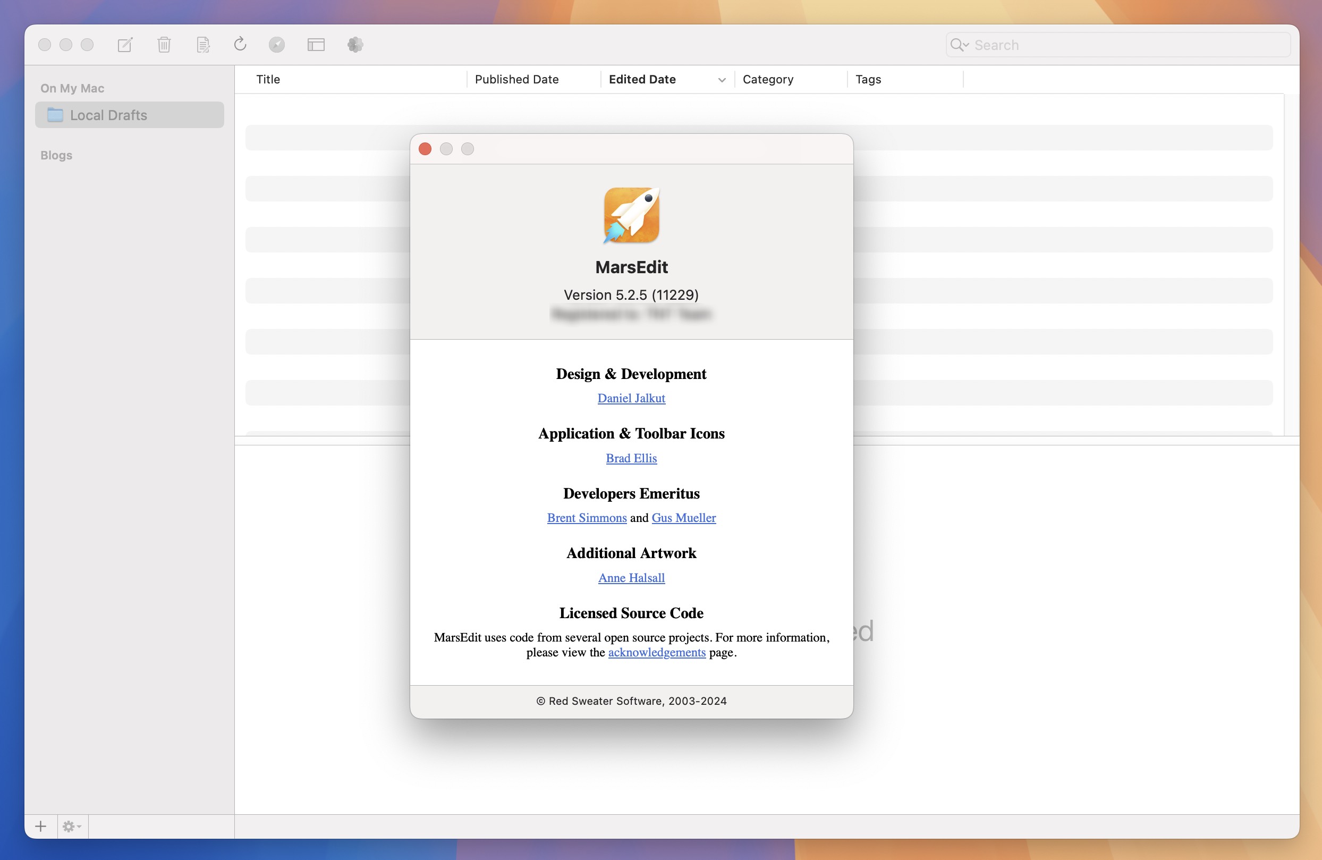Open the gear action menu at sidebar bottom
This screenshot has width=1322, height=860.
pos(72,826)
